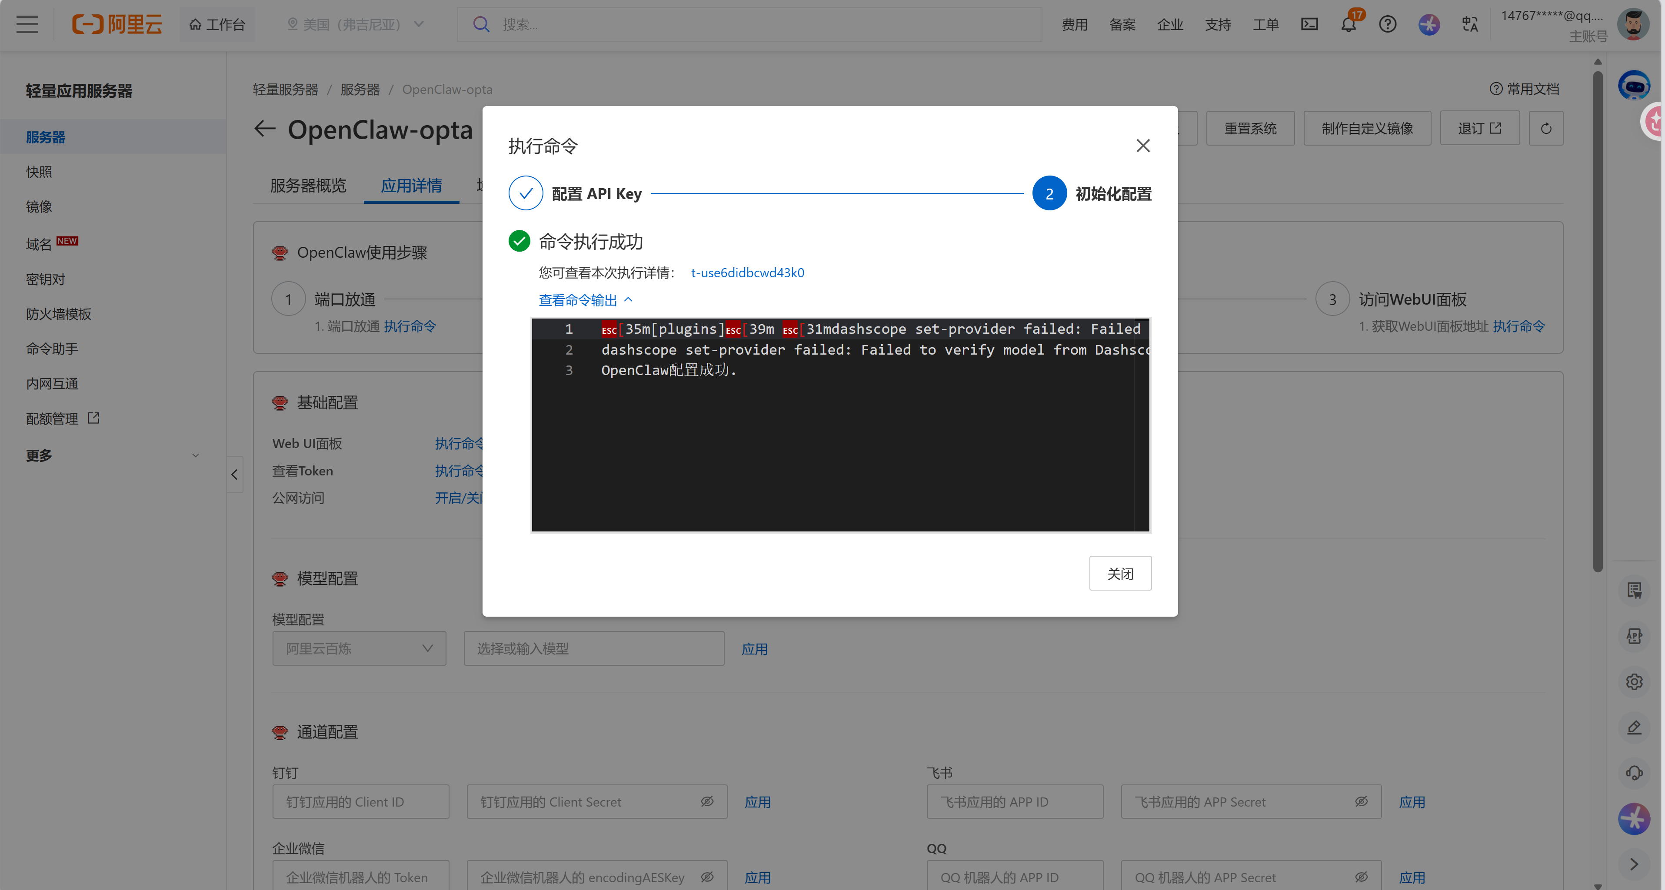
Task: Switch to the 服务器概览 tab
Action: (x=308, y=186)
